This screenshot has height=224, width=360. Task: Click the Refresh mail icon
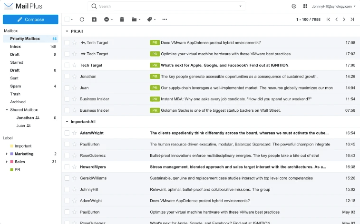tap(82, 19)
